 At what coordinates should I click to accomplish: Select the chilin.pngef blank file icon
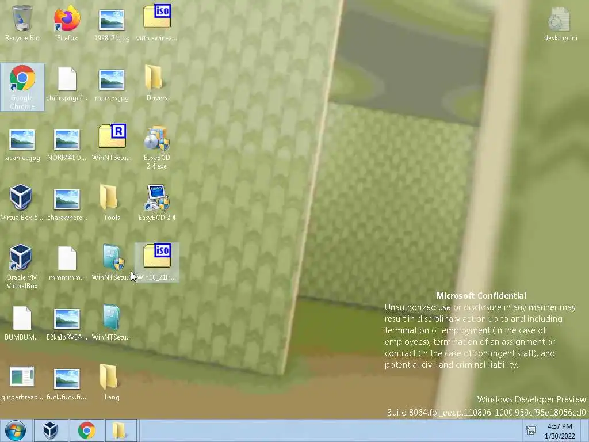click(67, 84)
